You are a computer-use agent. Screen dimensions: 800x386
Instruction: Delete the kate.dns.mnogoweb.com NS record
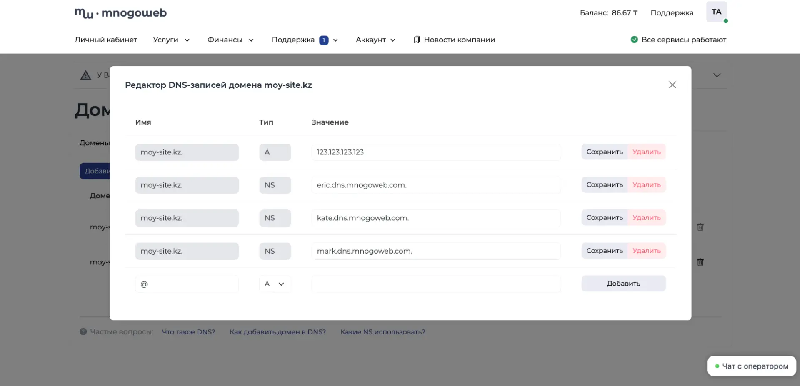[647, 218]
